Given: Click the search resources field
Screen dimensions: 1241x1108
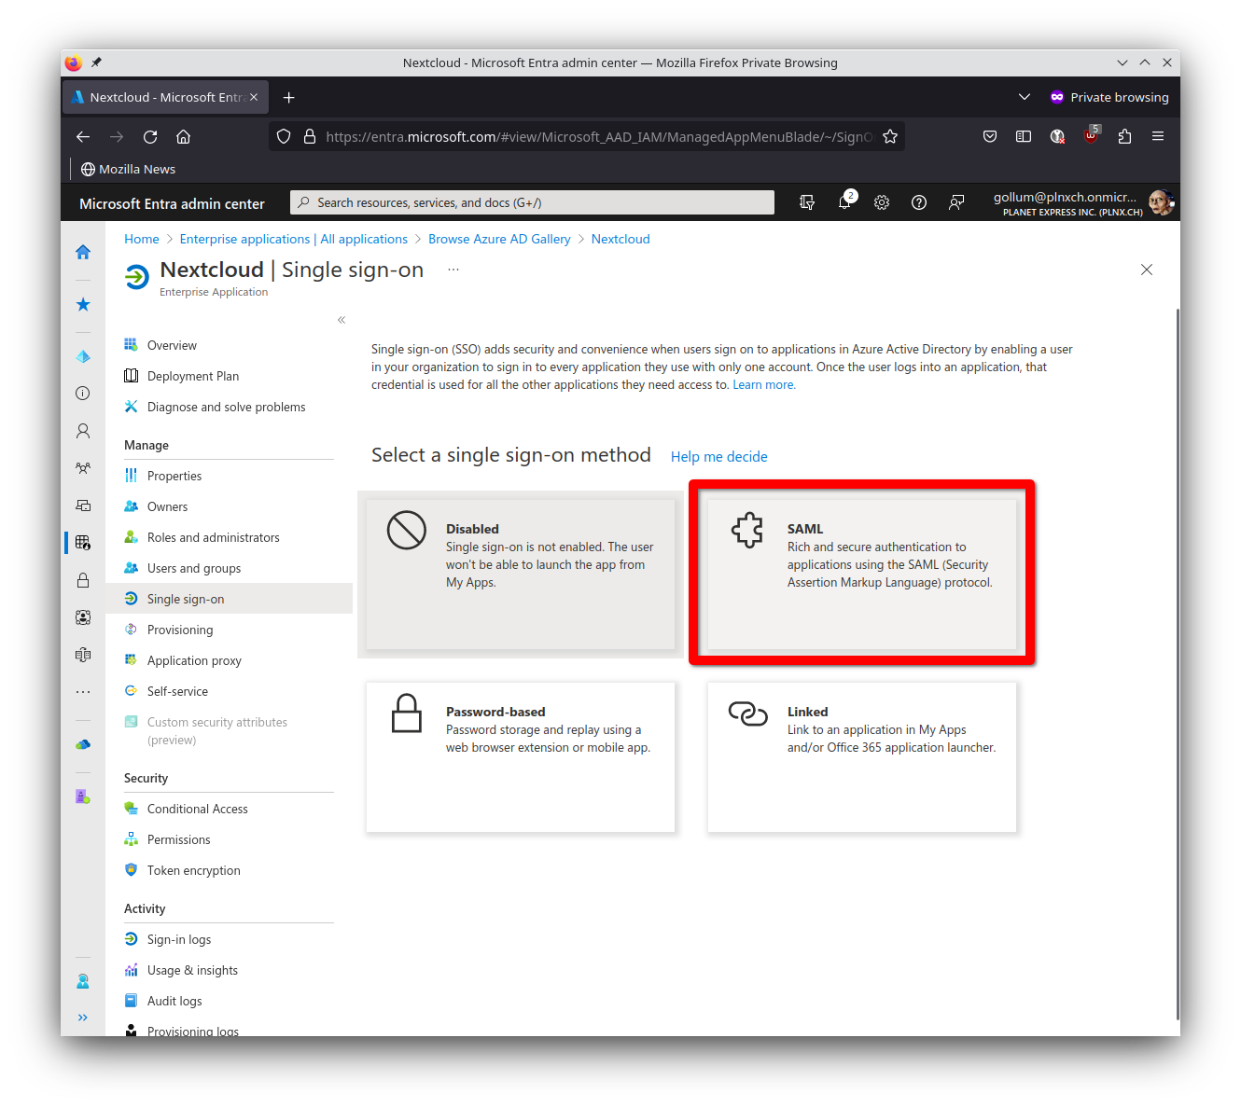Looking at the screenshot, I should coord(532,202).
